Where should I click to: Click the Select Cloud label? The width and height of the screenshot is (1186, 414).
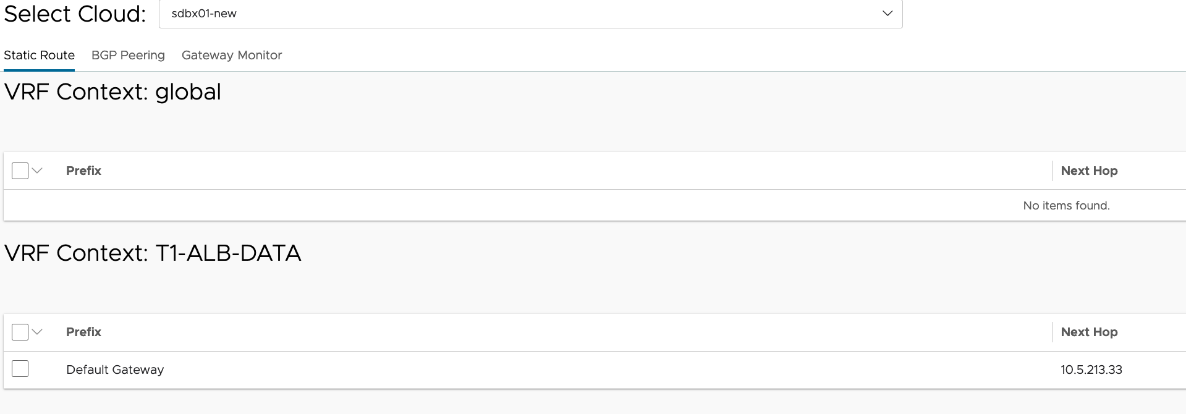75,14
